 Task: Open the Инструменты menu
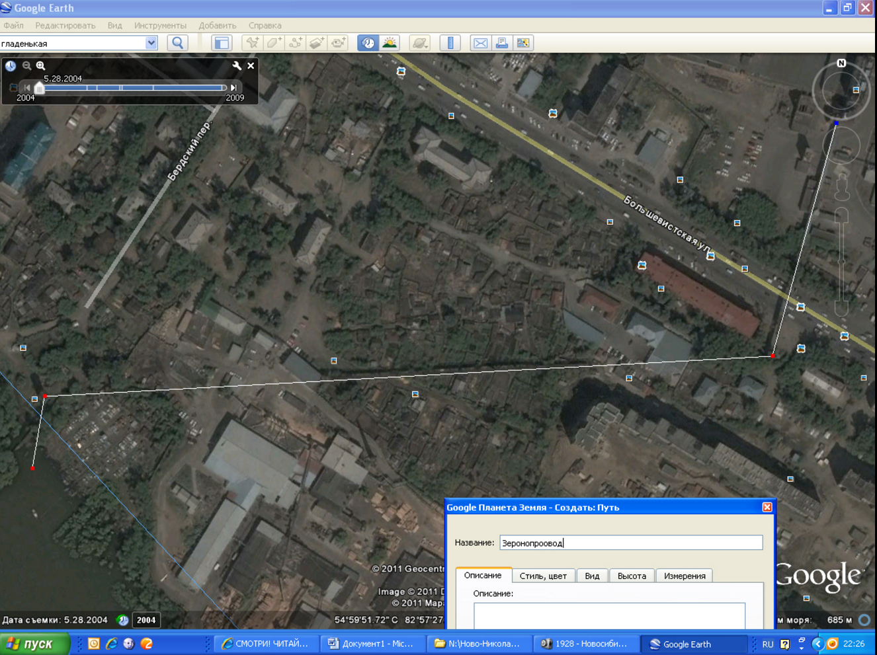tap(160, 25)
